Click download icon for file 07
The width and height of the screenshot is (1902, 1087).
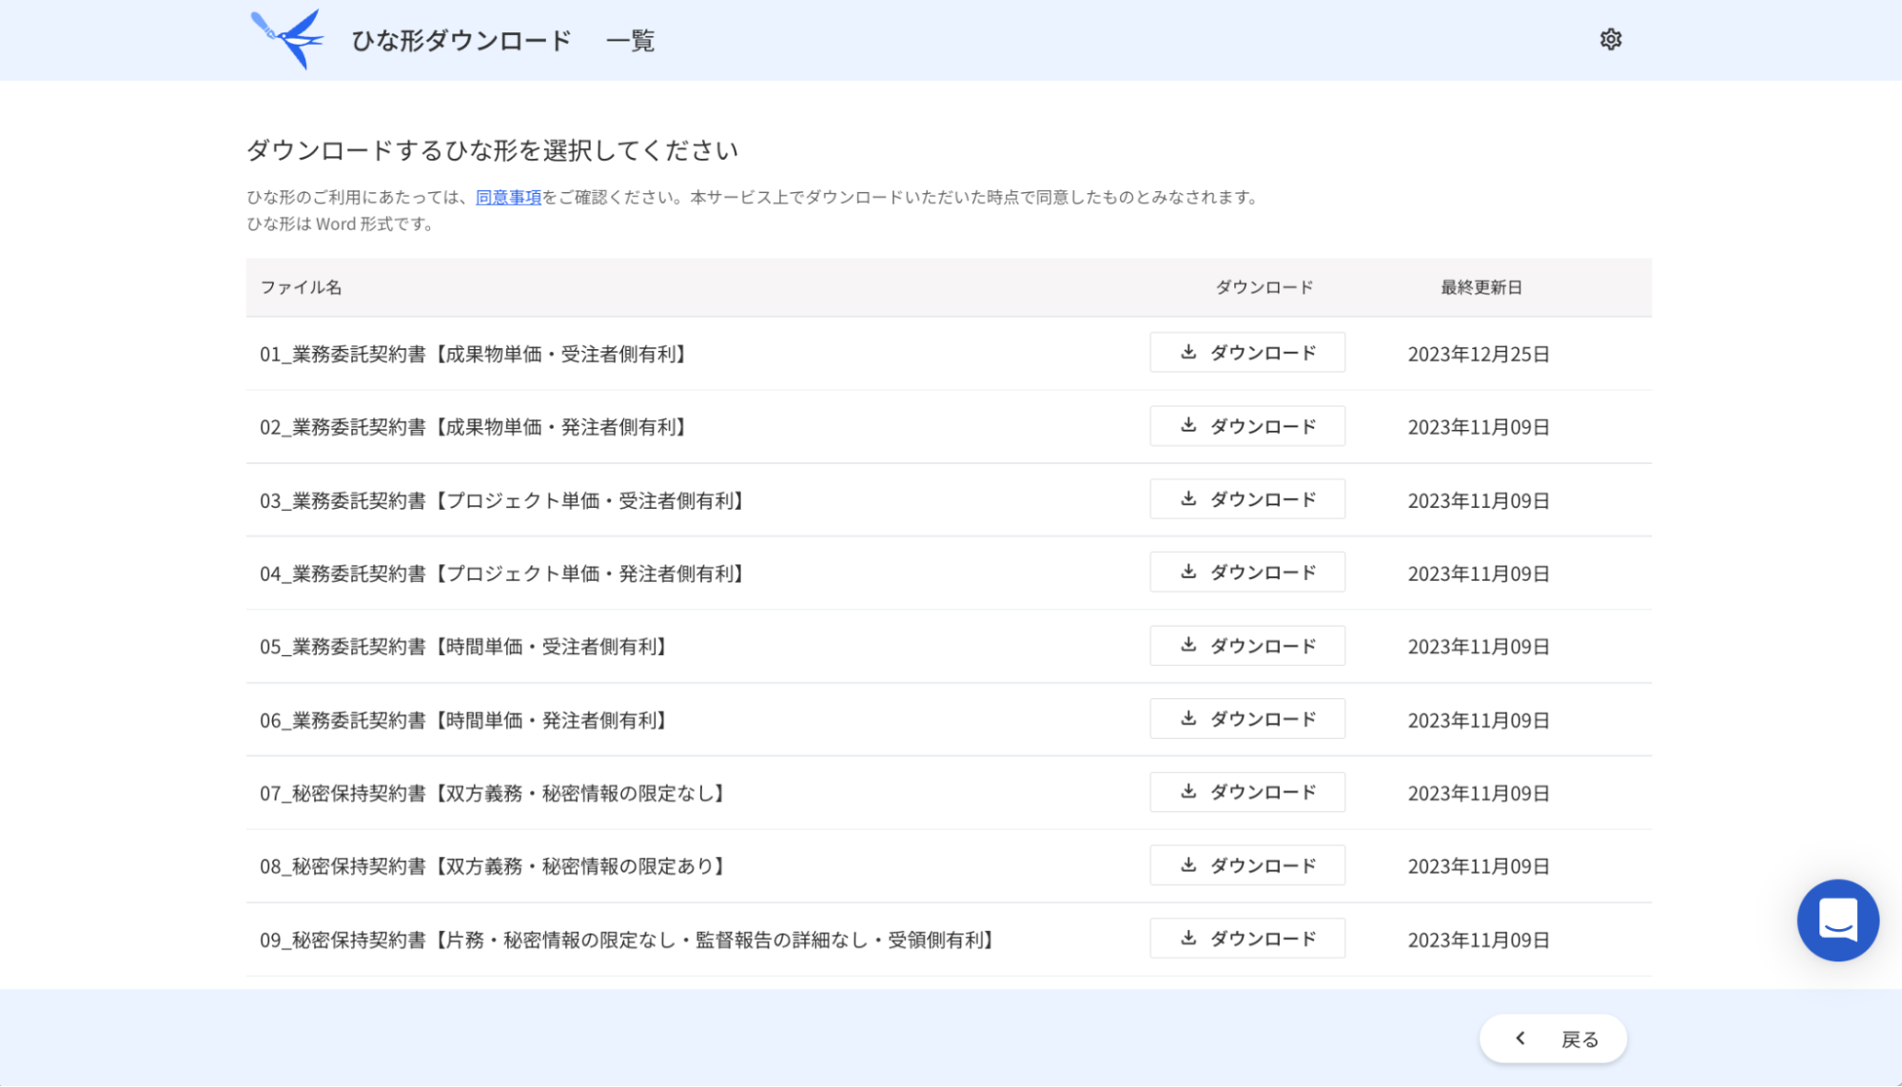coord(1188,791)
